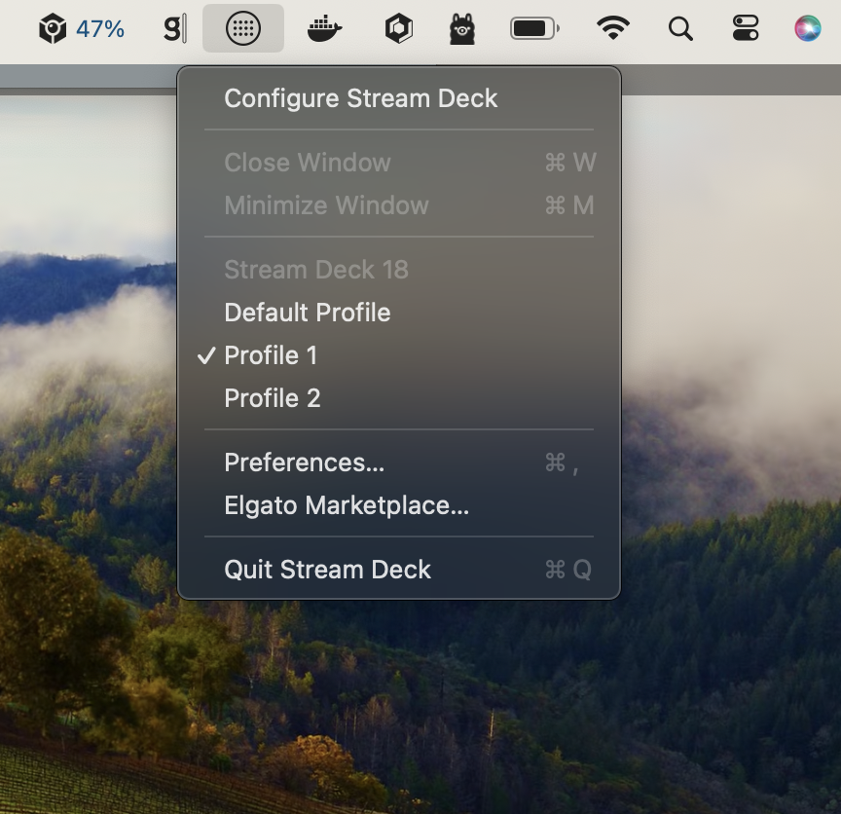Open Control Center toggles icon
This screenshot has height=814, width=841.
pyautogui.click(x=746, y=28)
